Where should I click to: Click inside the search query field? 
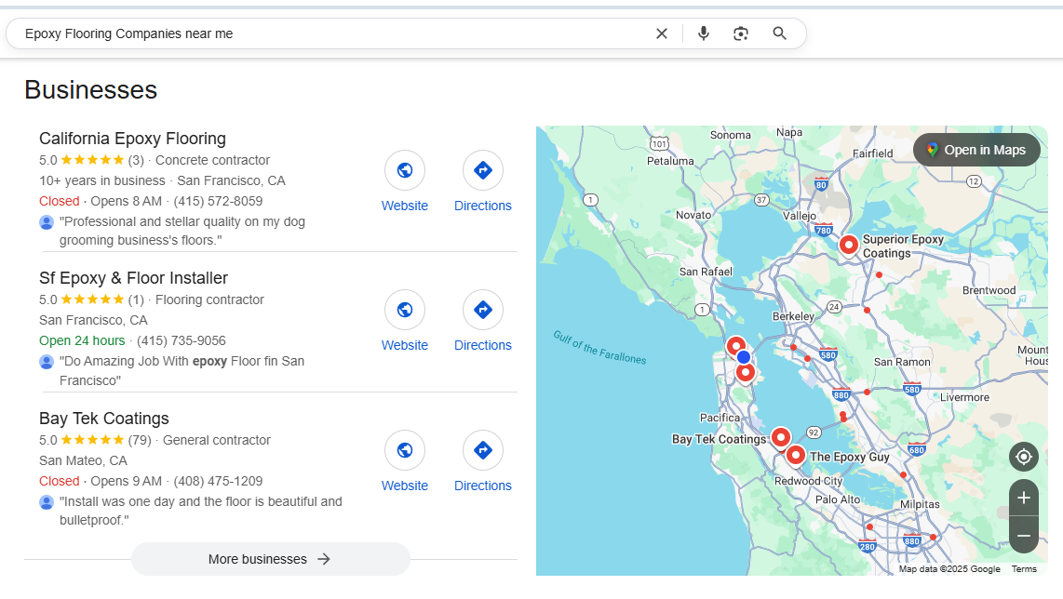[x=326, y=33]
